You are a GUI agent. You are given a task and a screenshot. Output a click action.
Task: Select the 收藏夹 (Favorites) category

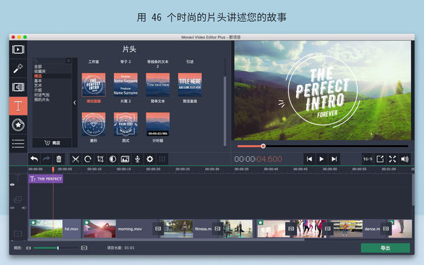[40, 71]
